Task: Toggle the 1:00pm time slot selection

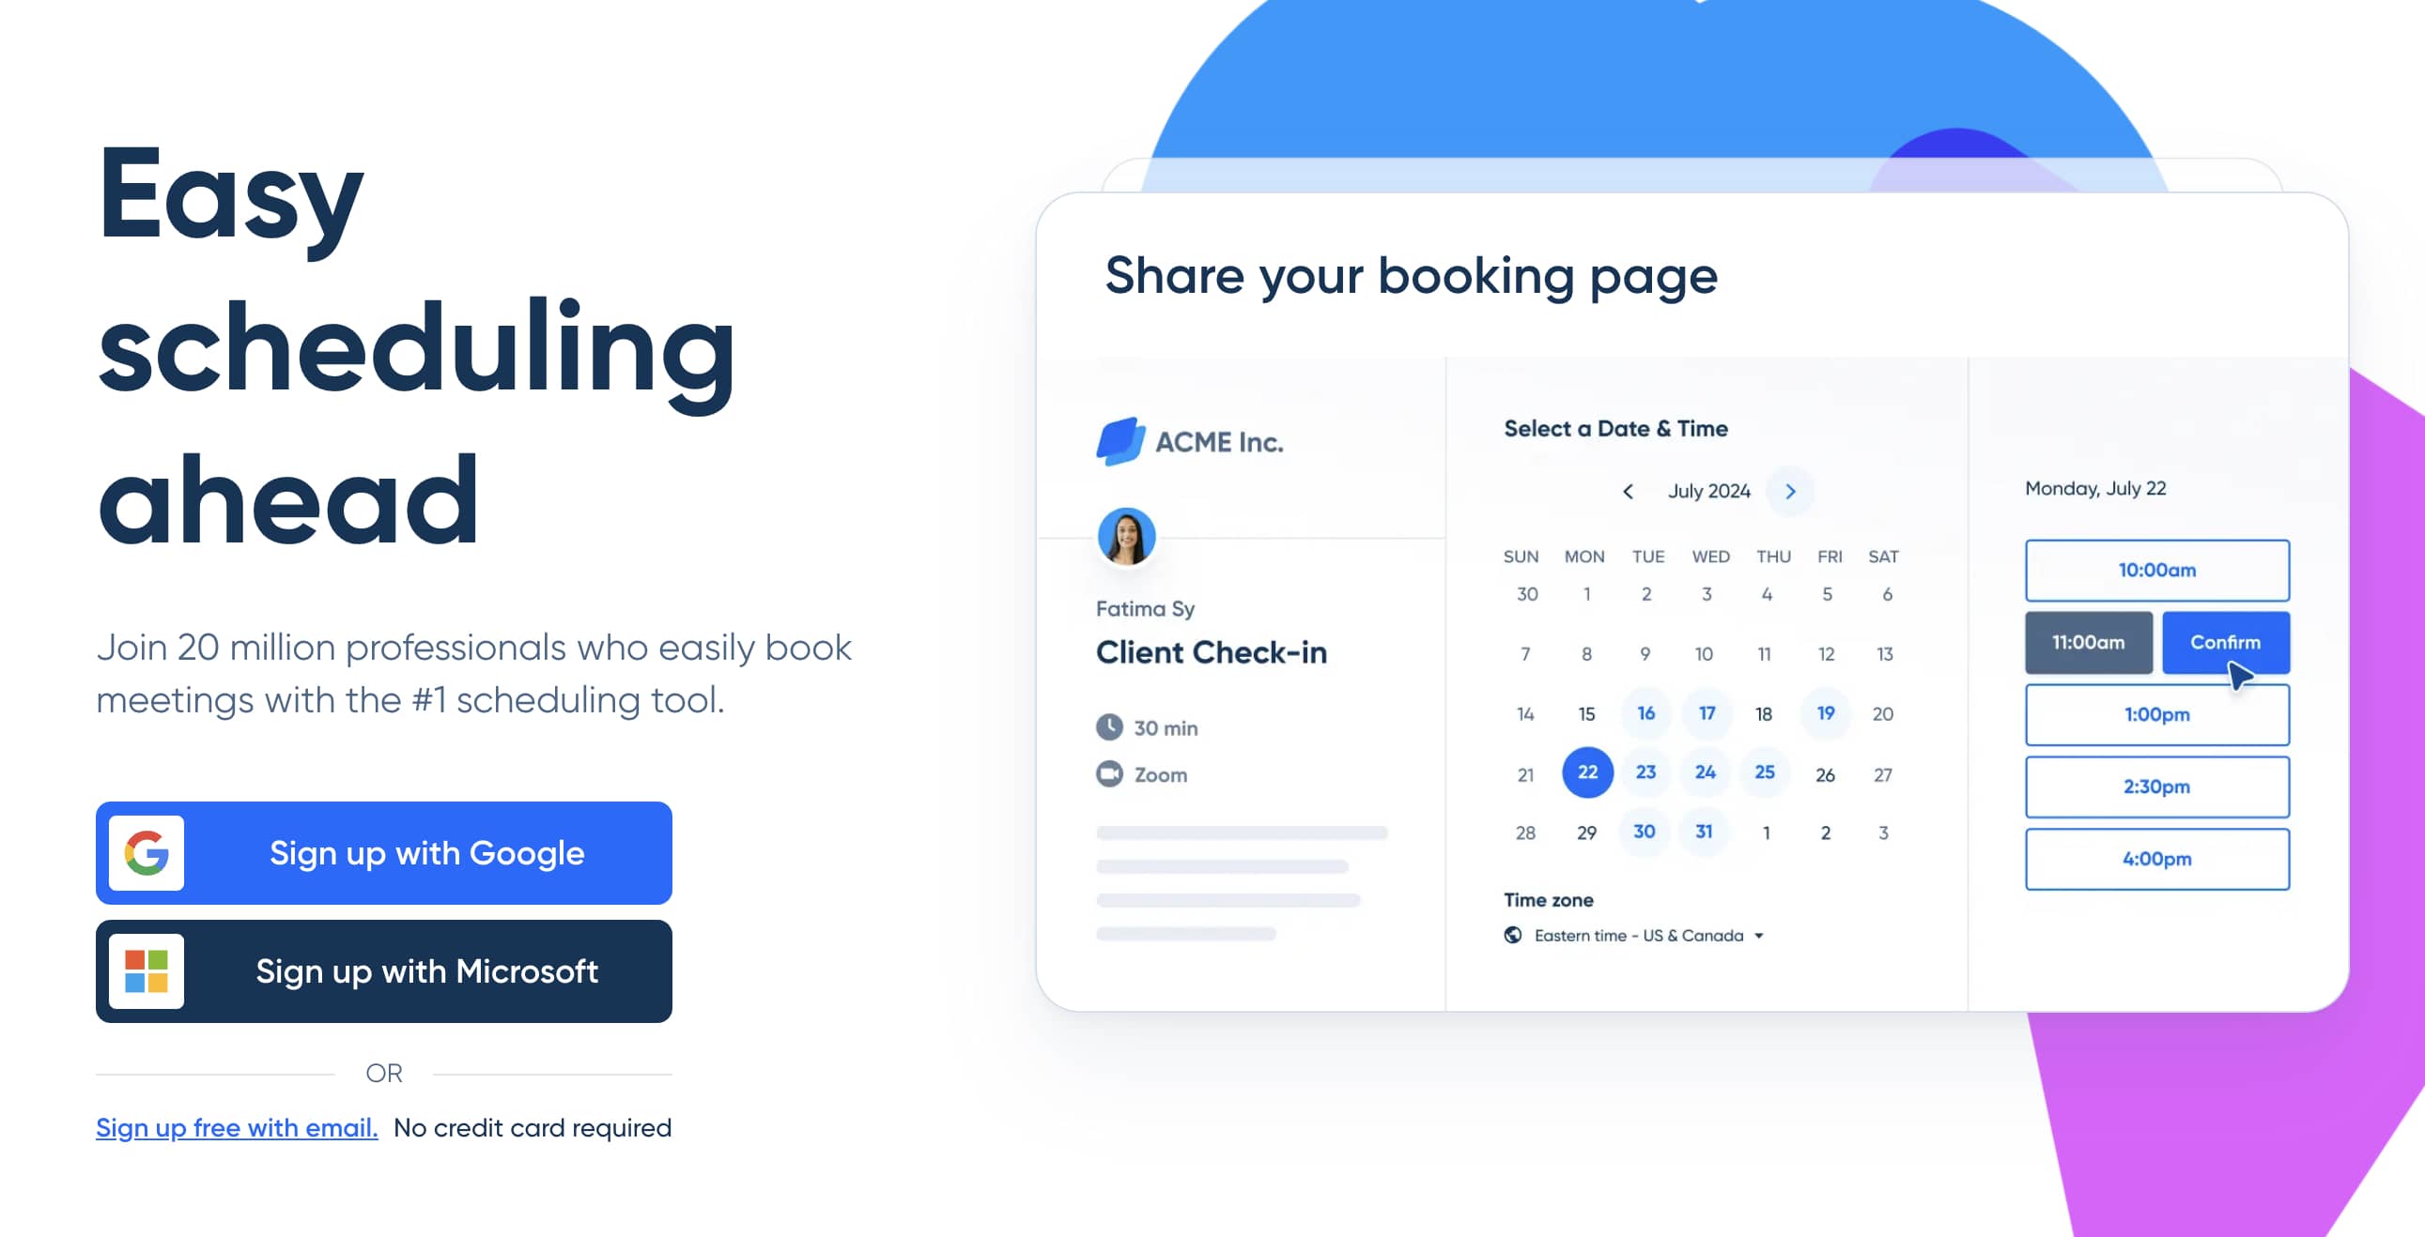Action: pos(2155,713)
